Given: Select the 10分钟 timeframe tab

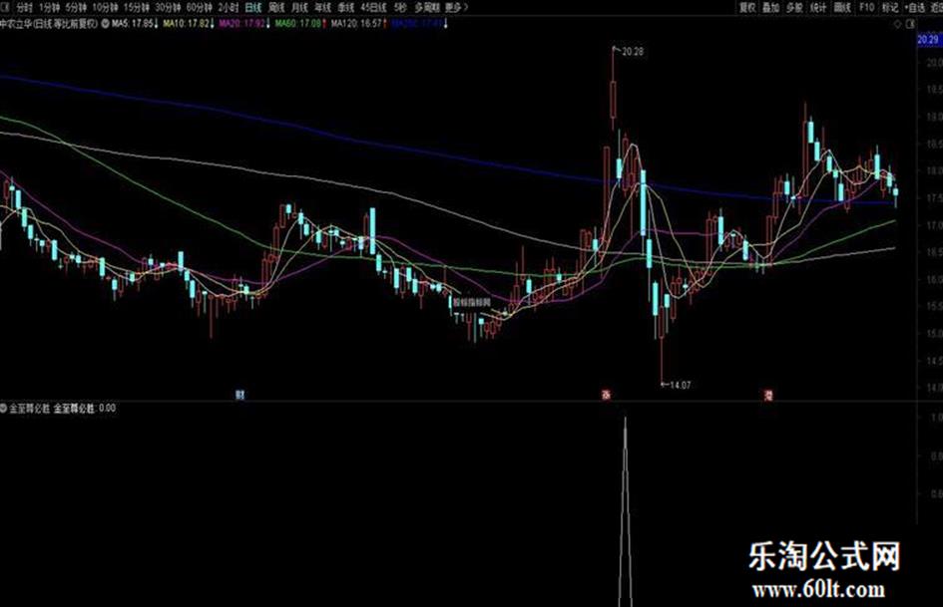Looking at the screenshot, I should [105, 7].
